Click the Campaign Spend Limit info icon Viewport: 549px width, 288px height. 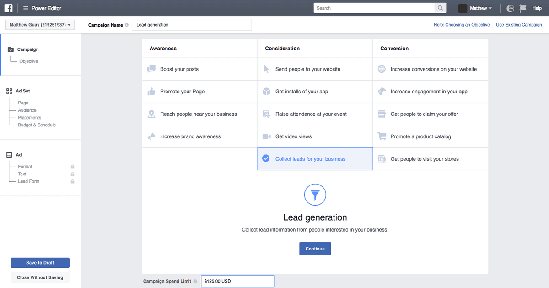click(195, 282)
